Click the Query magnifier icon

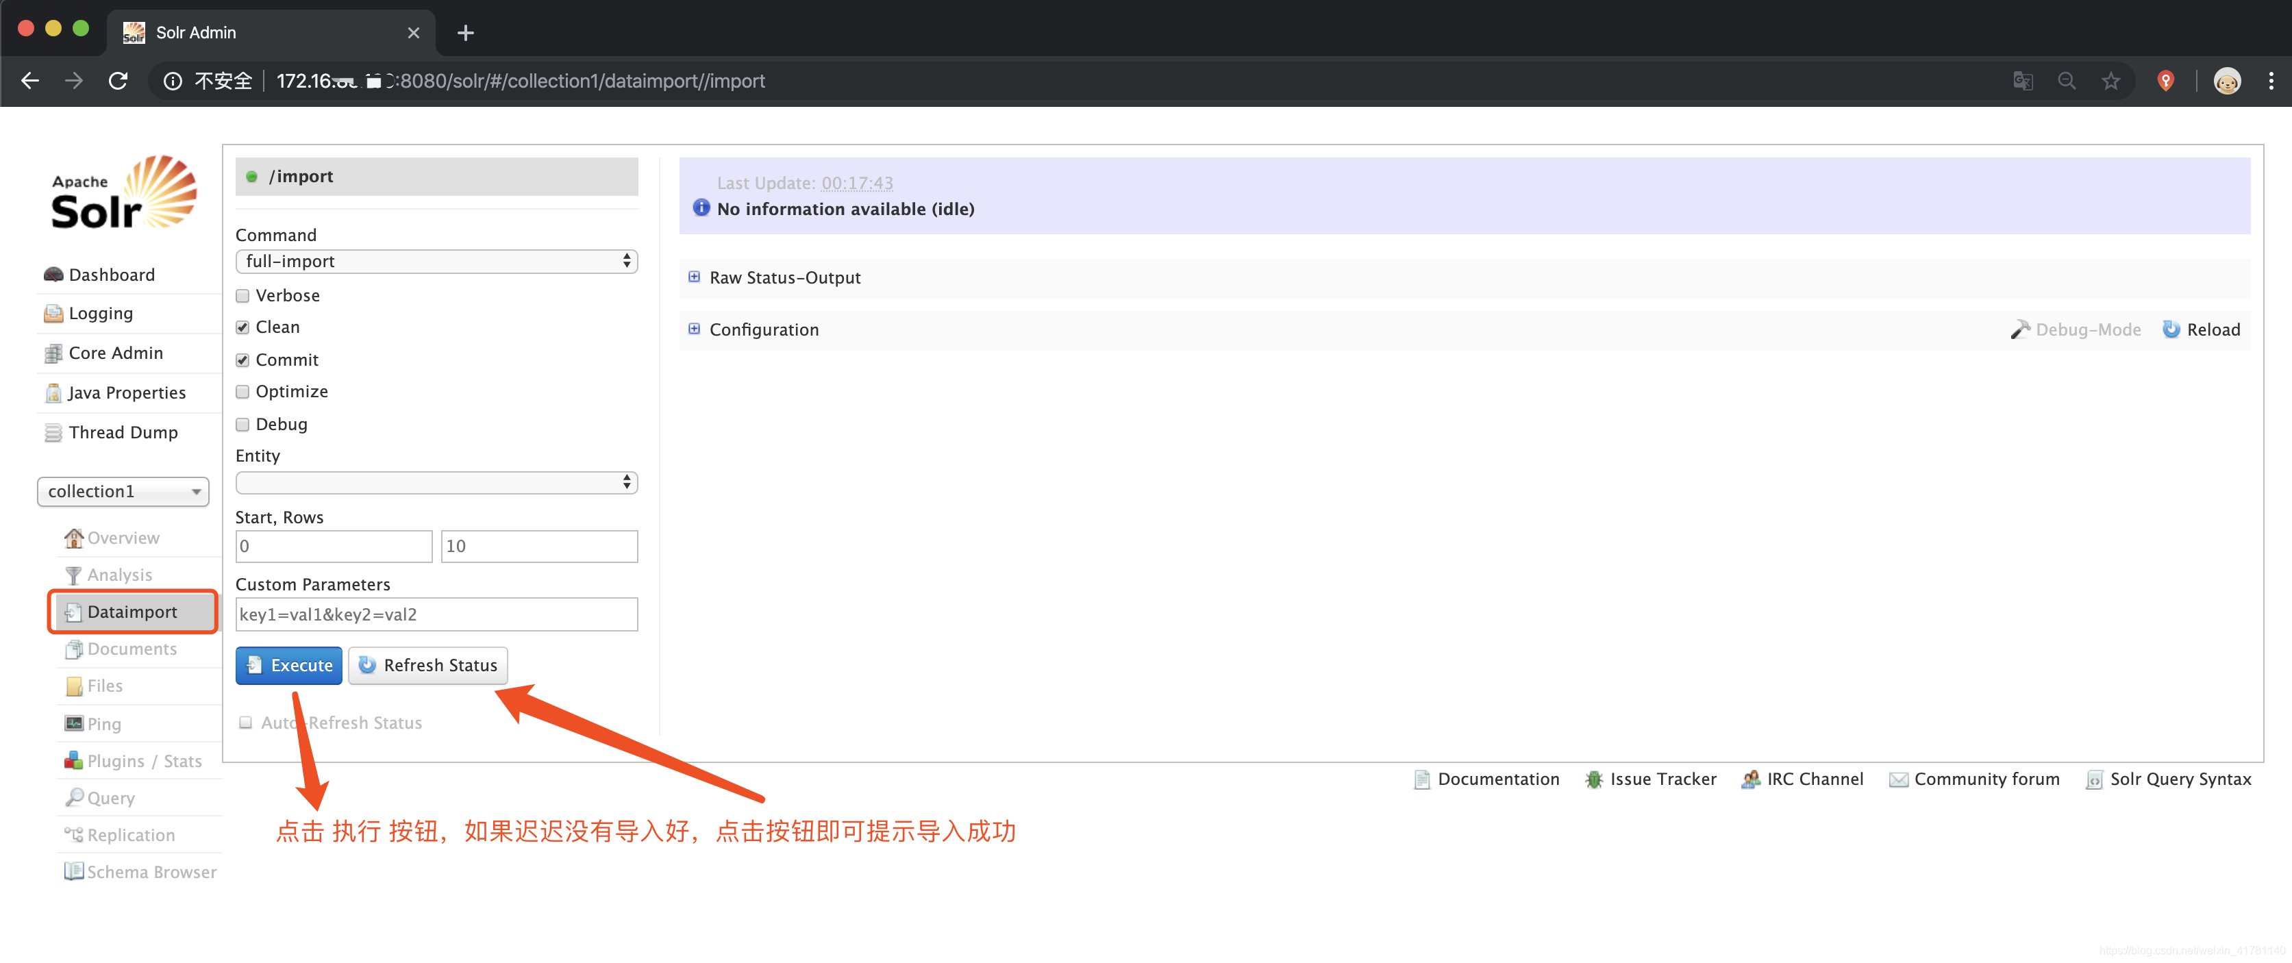tap(74, 797)
